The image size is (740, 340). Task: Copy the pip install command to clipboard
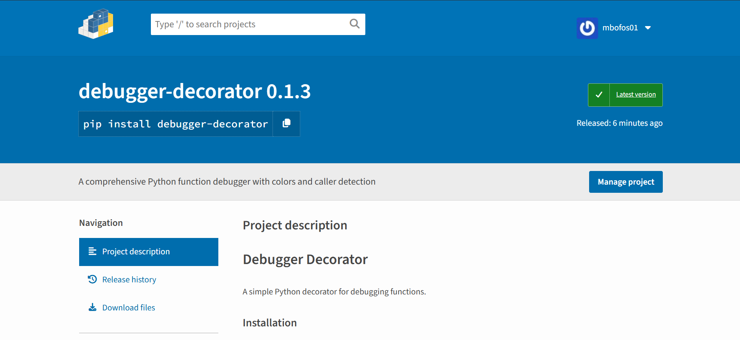point(287,123)
